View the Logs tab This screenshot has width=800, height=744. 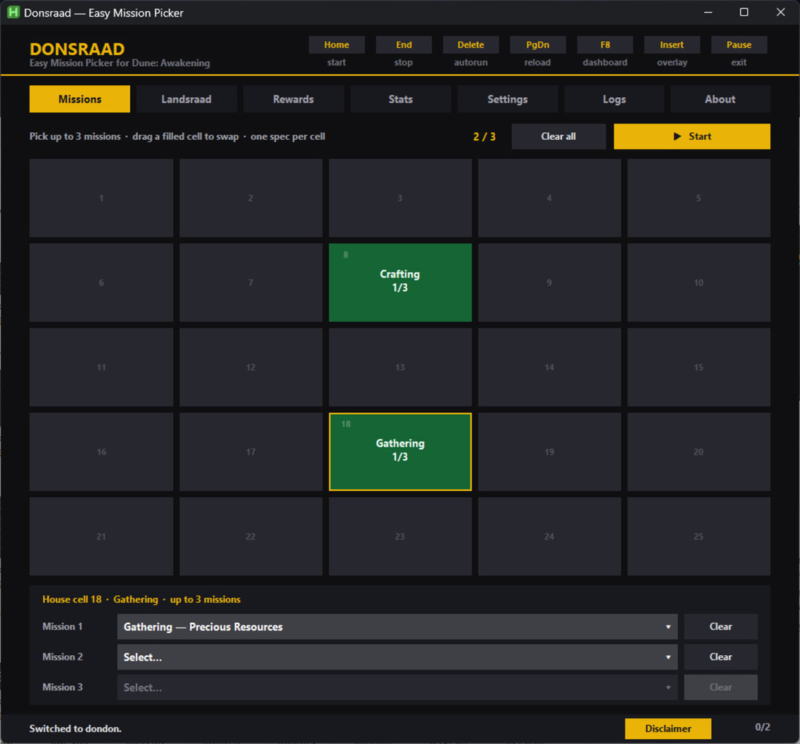(614, 99)
